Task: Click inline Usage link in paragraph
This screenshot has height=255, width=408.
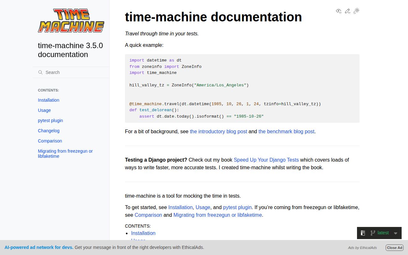Action: [x=203, y=207]
